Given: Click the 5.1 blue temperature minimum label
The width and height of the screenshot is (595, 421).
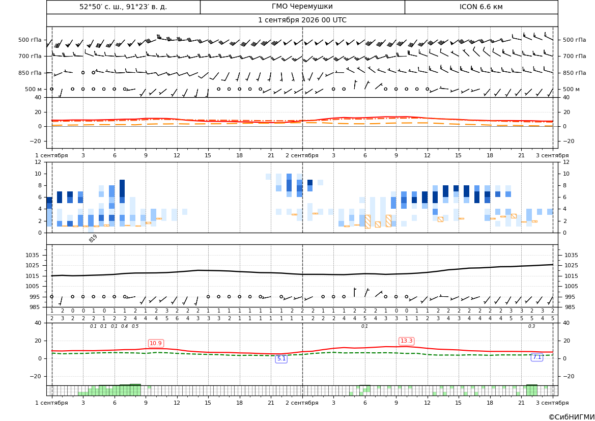Looking at the screenshot, I should (x=281, y=359).
